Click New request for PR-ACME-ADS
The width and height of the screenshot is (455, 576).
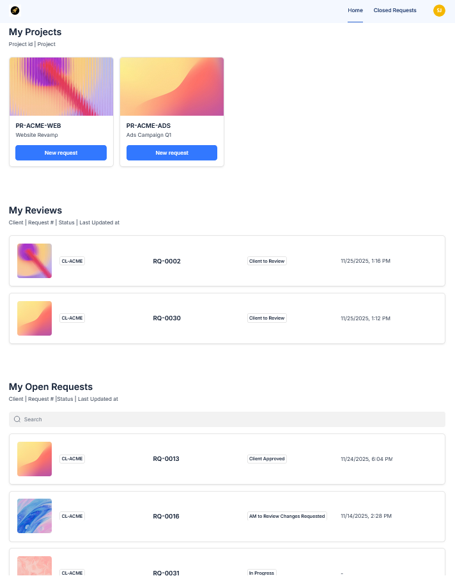(x=172, y=153)
